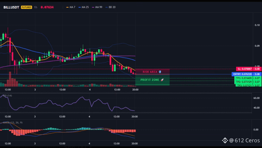
Task: Click the 0.09 price axis value
Action: 257,46
